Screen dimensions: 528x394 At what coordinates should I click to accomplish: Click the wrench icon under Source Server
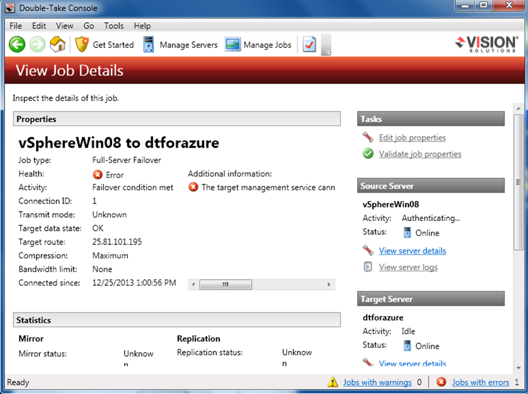coord(368,250)
